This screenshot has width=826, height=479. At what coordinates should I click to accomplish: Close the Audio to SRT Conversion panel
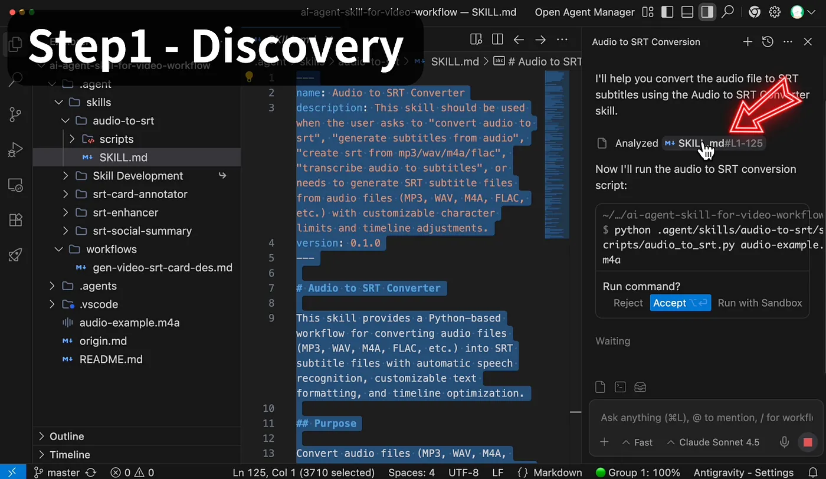point(808,42)
